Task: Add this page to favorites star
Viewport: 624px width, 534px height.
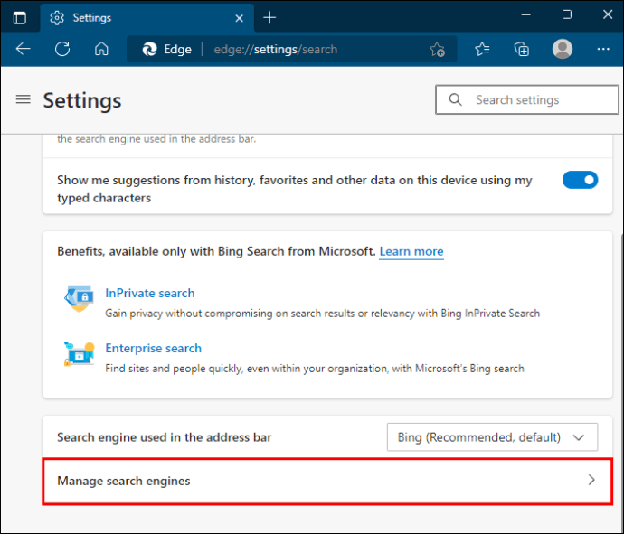Action: [x=437, y=50]
